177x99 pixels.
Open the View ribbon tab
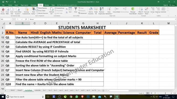pos(53,5)
